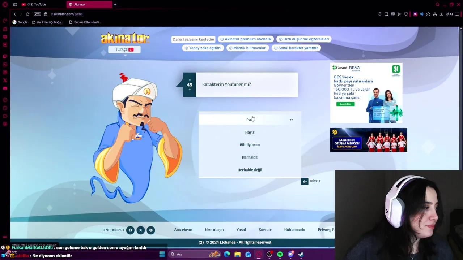This screenshot has height=260, width=463.
Task: Open Mantık bulmacaları link
Action: pyautogui.click(x=248, y=48)
